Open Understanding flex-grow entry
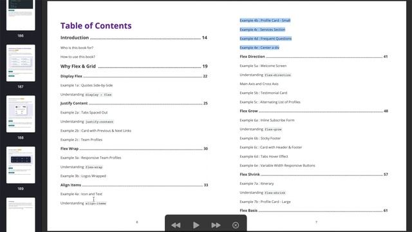The width and height of the screenshot is (412, 232). tap(261, 129)
